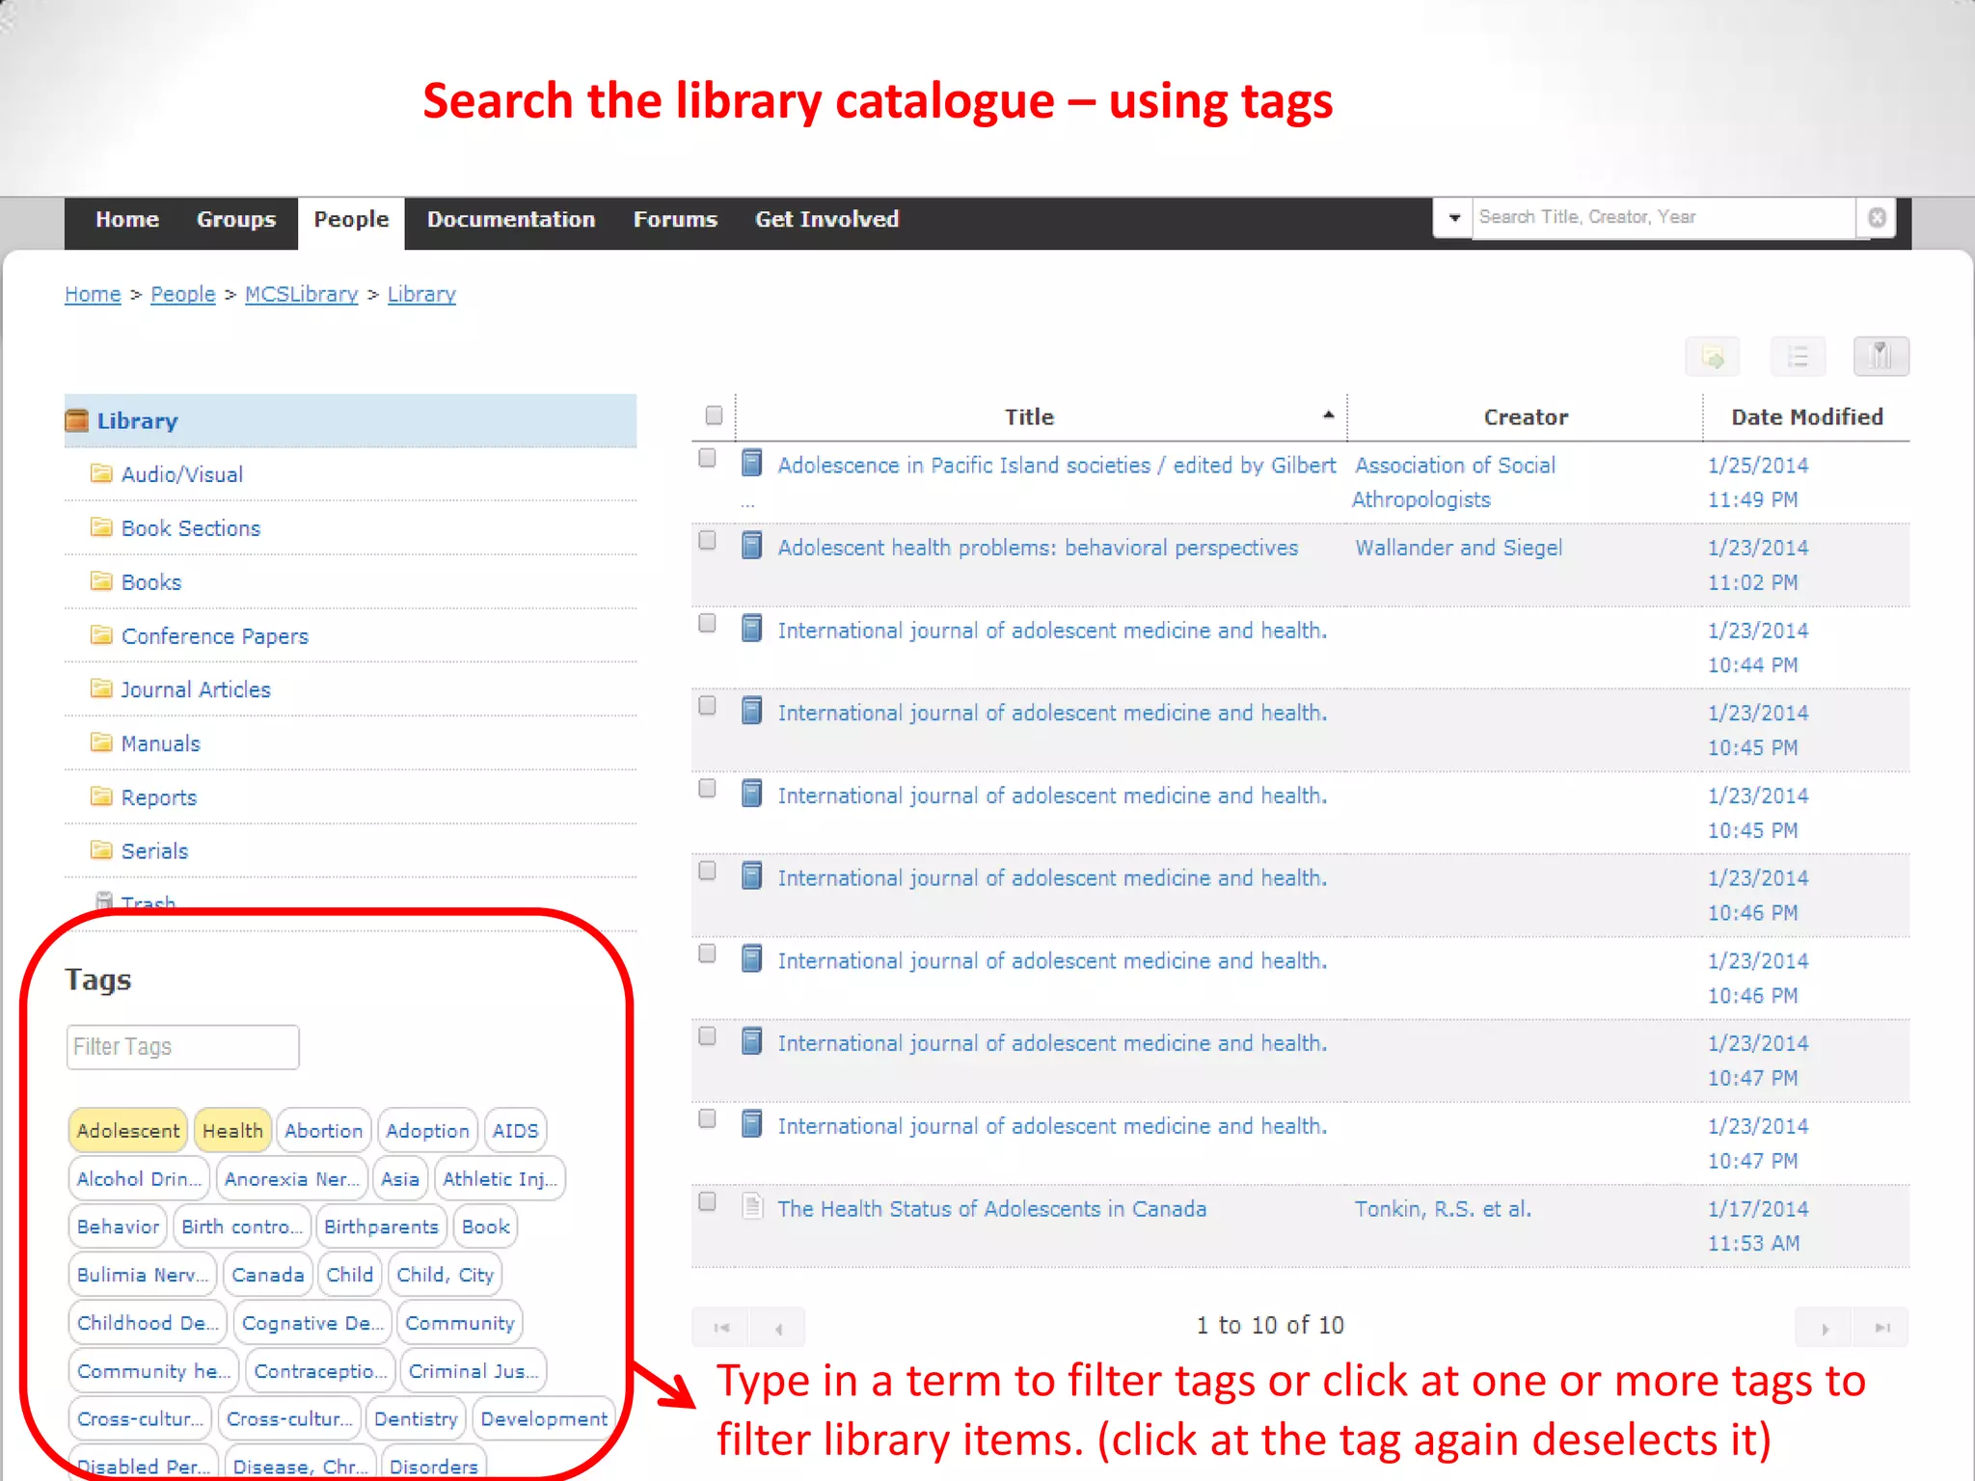1975x1481 pixels.
Task: Open the Audio/Visual collection folder
Action: click(x=181, y=474)
